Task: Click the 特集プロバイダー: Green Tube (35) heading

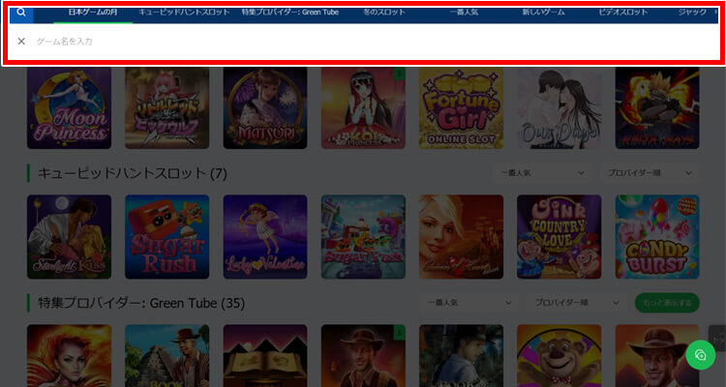Action: tap(141, 303)
